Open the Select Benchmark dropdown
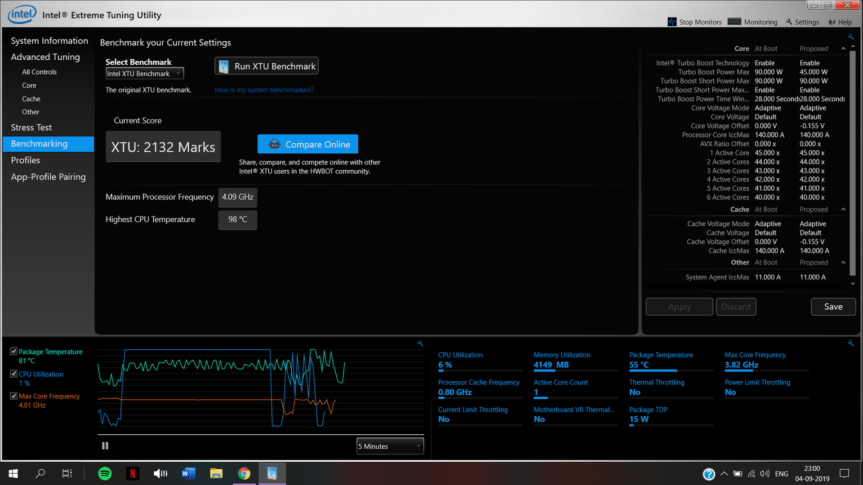 [145, 74]
